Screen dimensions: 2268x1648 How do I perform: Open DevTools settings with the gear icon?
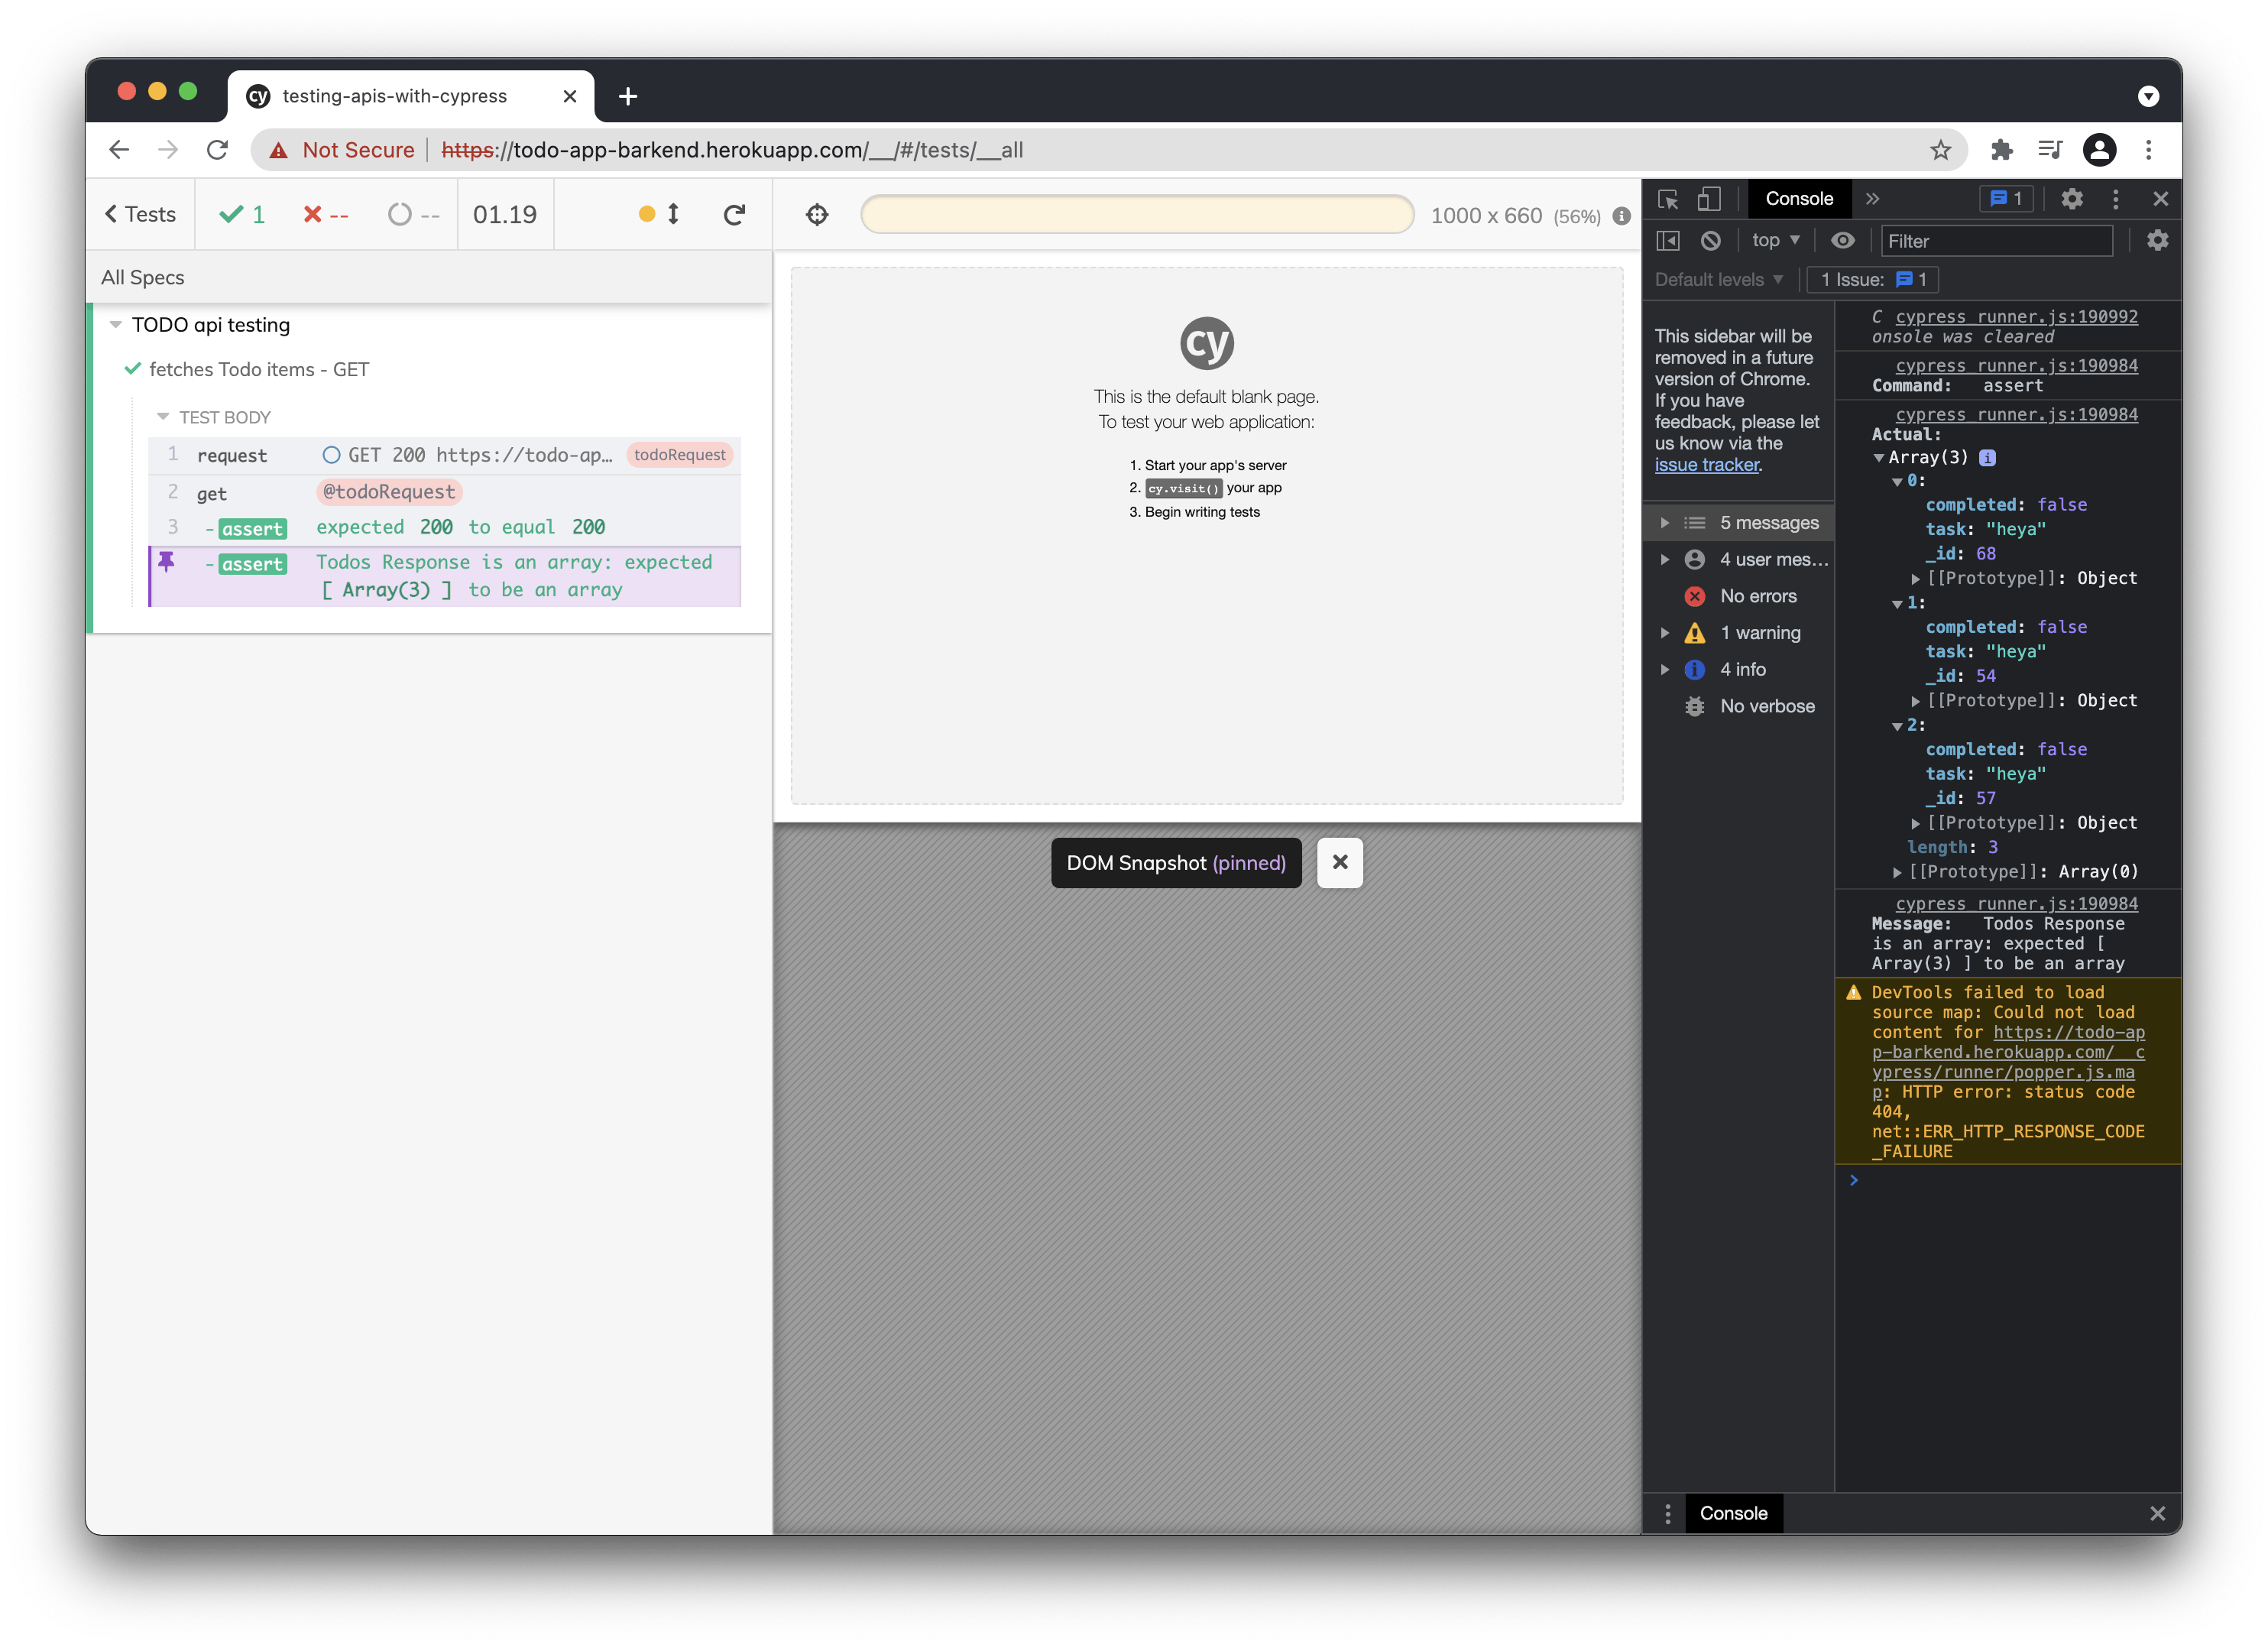2072,199
